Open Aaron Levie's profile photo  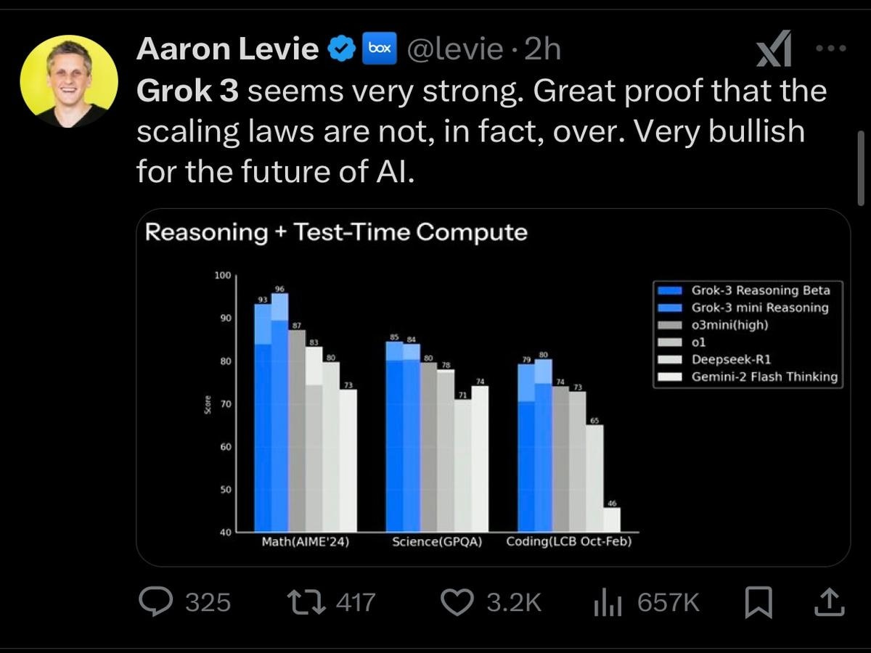(x=69, y=81)
